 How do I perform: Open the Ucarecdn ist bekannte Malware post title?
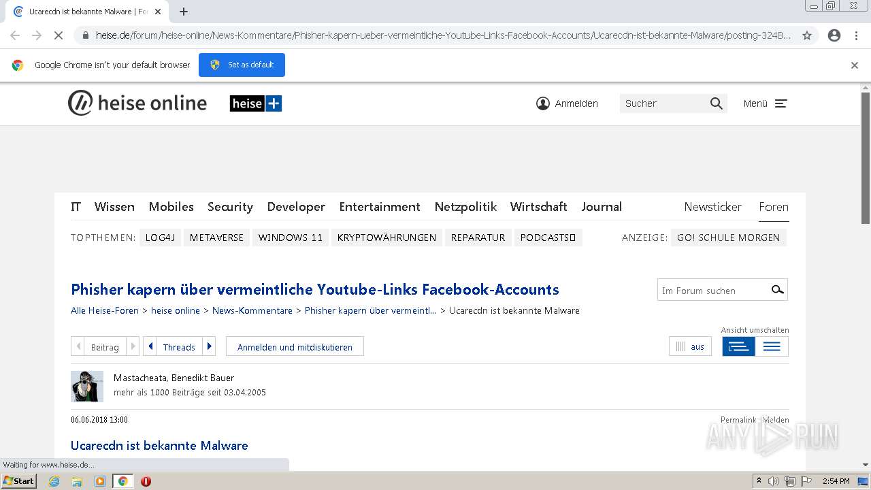159,446
